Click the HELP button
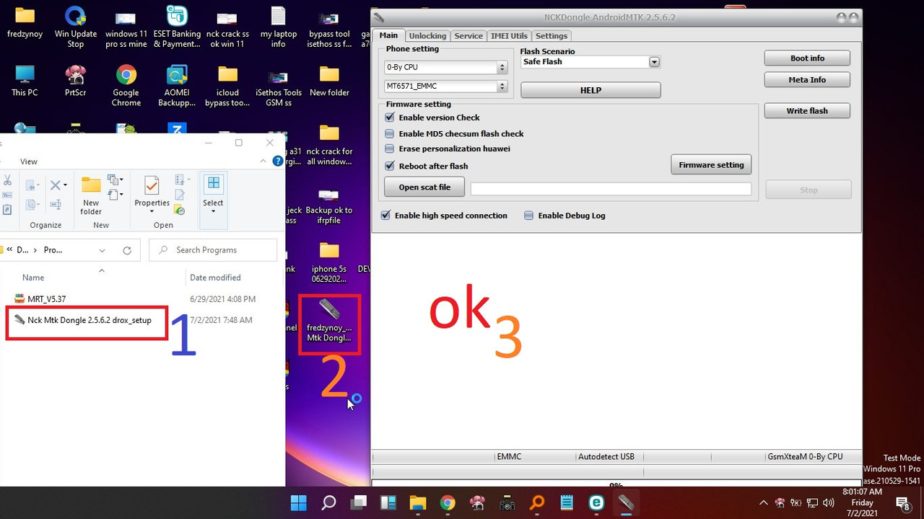Image resolution: width=924 pixels, height=519 pixels. [x=590, y=90]
